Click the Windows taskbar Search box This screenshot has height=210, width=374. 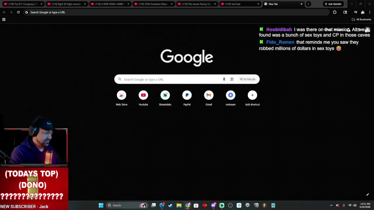127,205
